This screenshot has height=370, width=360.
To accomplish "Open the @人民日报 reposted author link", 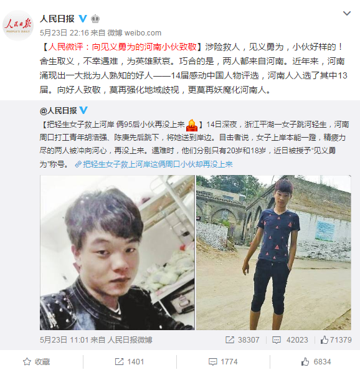I will point(59,110).
